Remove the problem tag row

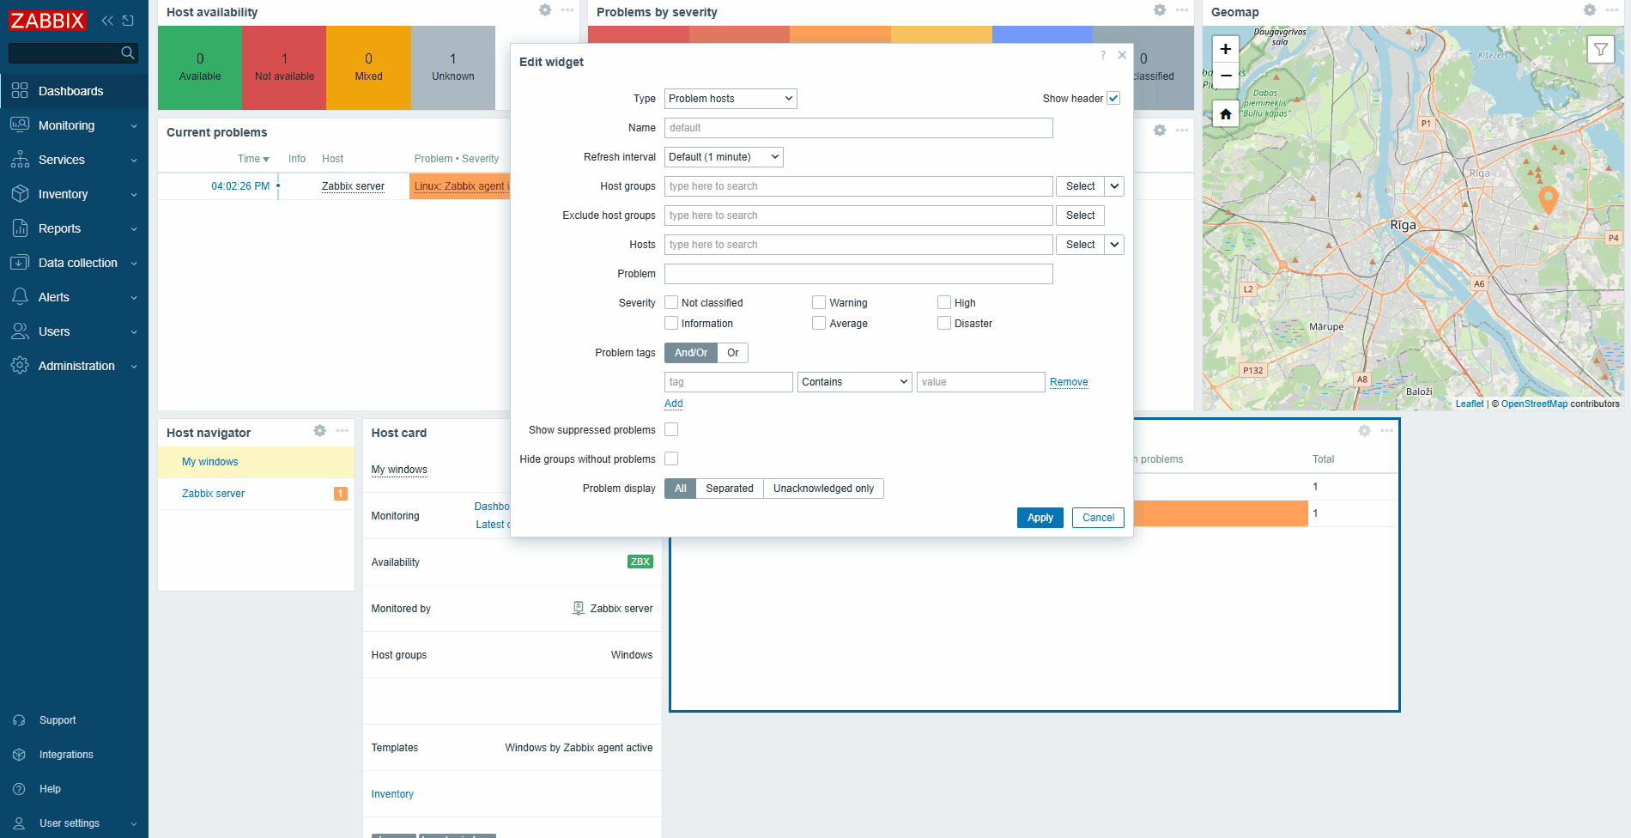[1069, 382]
